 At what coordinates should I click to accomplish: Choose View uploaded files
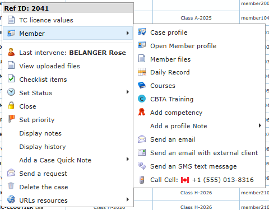point(68,66)
